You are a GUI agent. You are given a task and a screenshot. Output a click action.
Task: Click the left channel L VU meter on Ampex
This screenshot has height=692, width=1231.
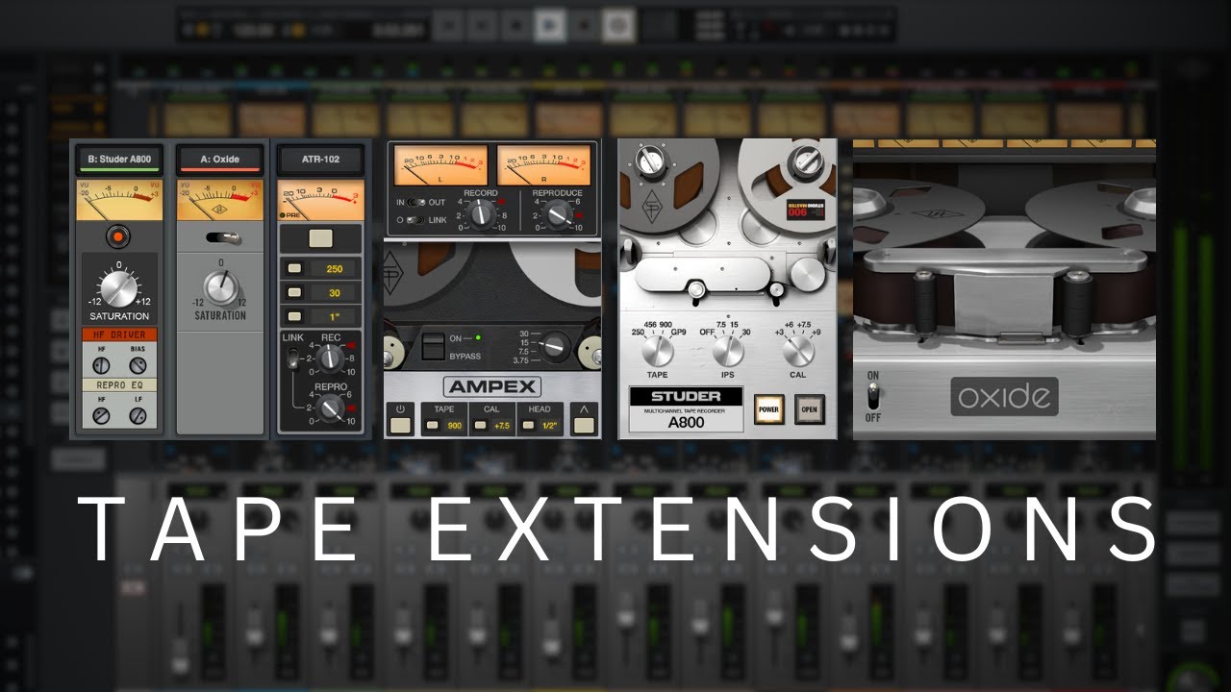pyautogui.click(x=439, y=163)
